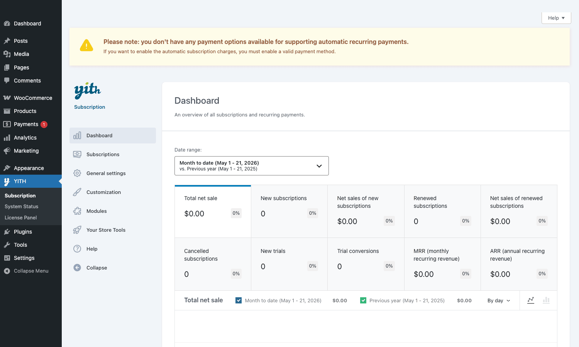Viewport: 579px width, 347px height.
Task: Uncheck the Month to date series checkbox
Action: (x=239, y=300)
